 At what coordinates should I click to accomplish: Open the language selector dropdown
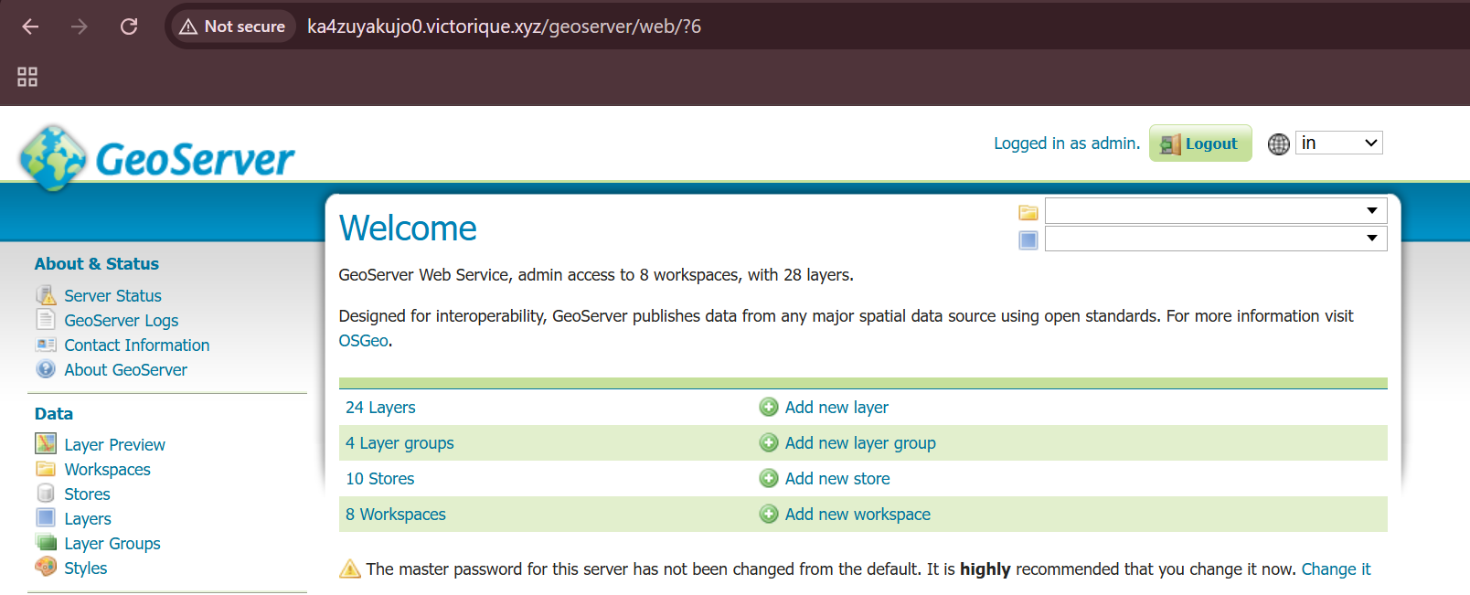(x=1338, y=143)
